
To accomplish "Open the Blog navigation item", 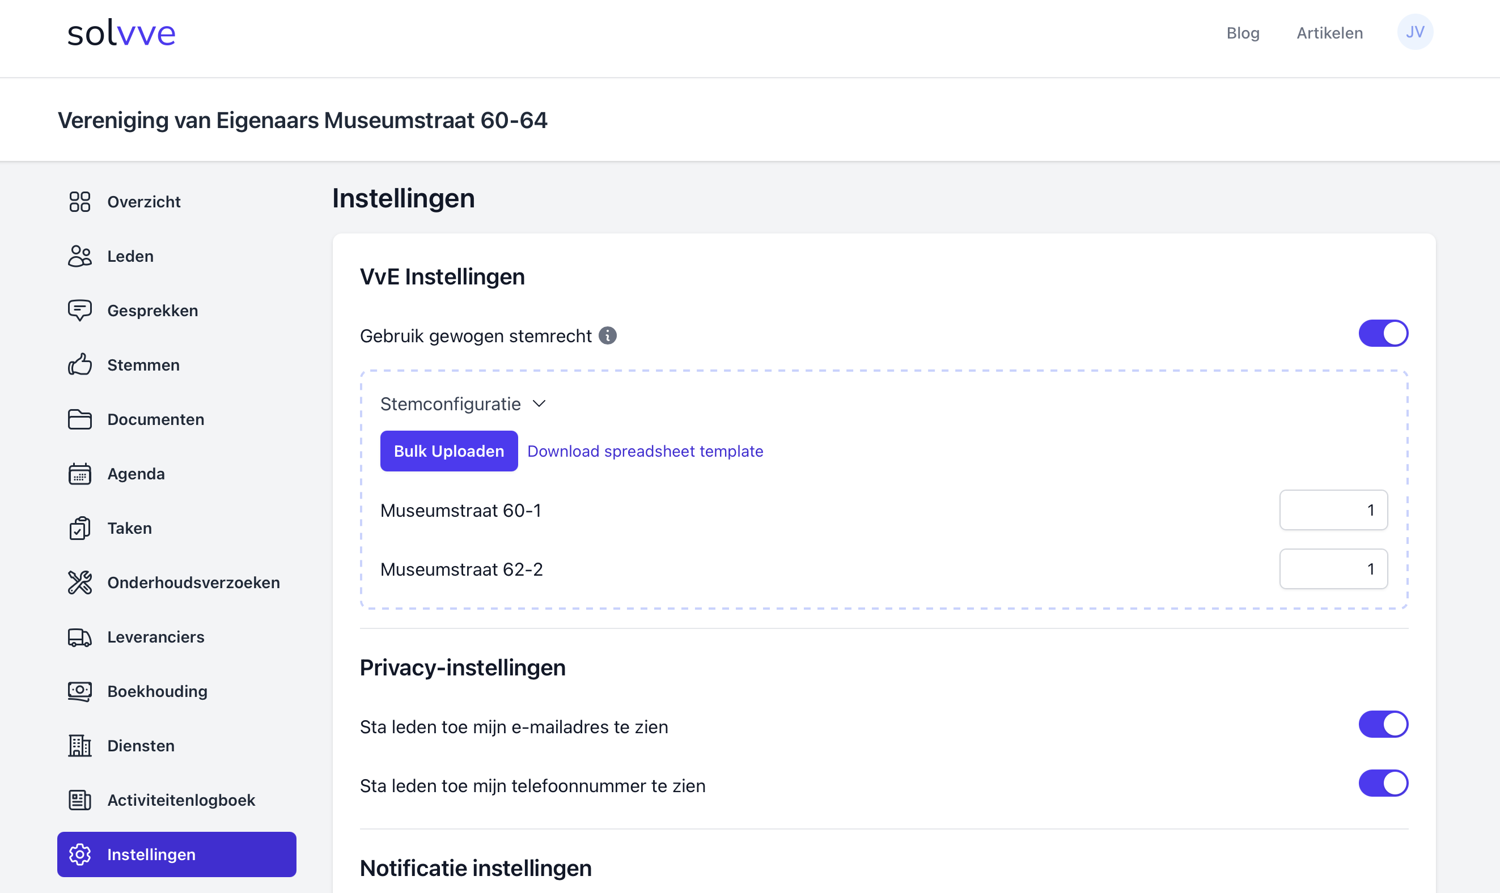I will 1243,33.
